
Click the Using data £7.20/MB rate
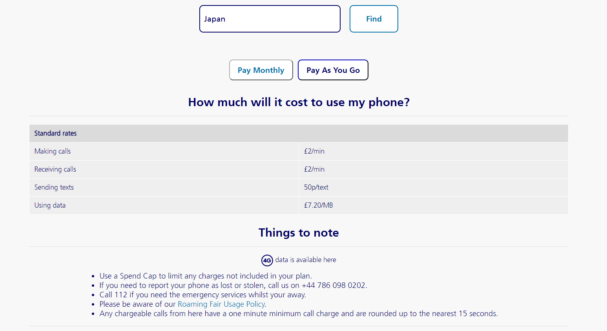[x=318, y=205]
